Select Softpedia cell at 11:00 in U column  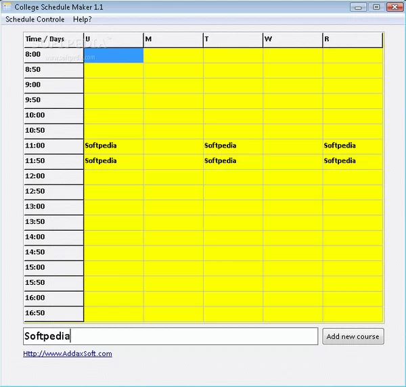(114, 147)
